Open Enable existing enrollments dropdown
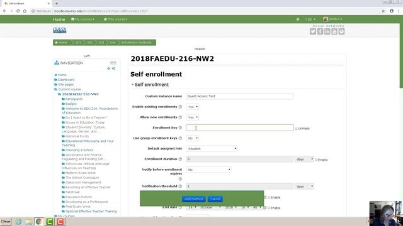Viewport: 403px width, 226px height. 192,107
